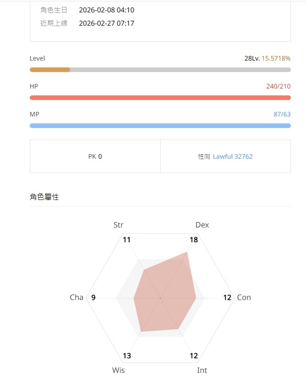Open the Lawful 32762 alignment link
Viewport: 306px width, 383px height.
(233, 156)
